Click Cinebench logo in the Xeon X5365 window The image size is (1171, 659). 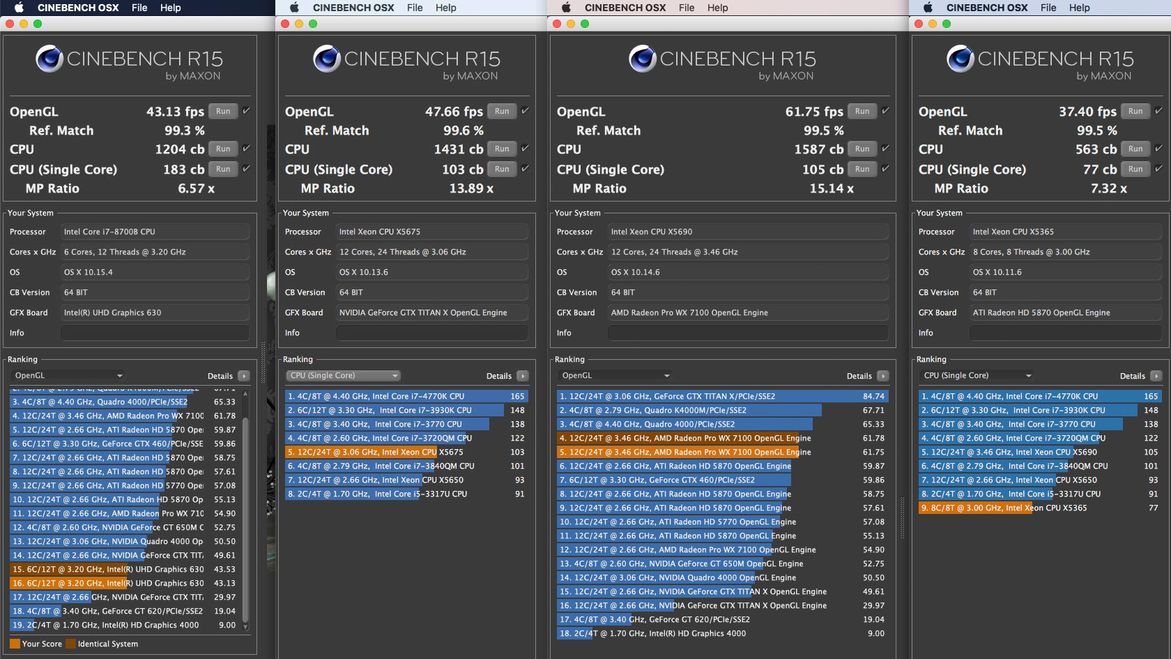[960, 59]
